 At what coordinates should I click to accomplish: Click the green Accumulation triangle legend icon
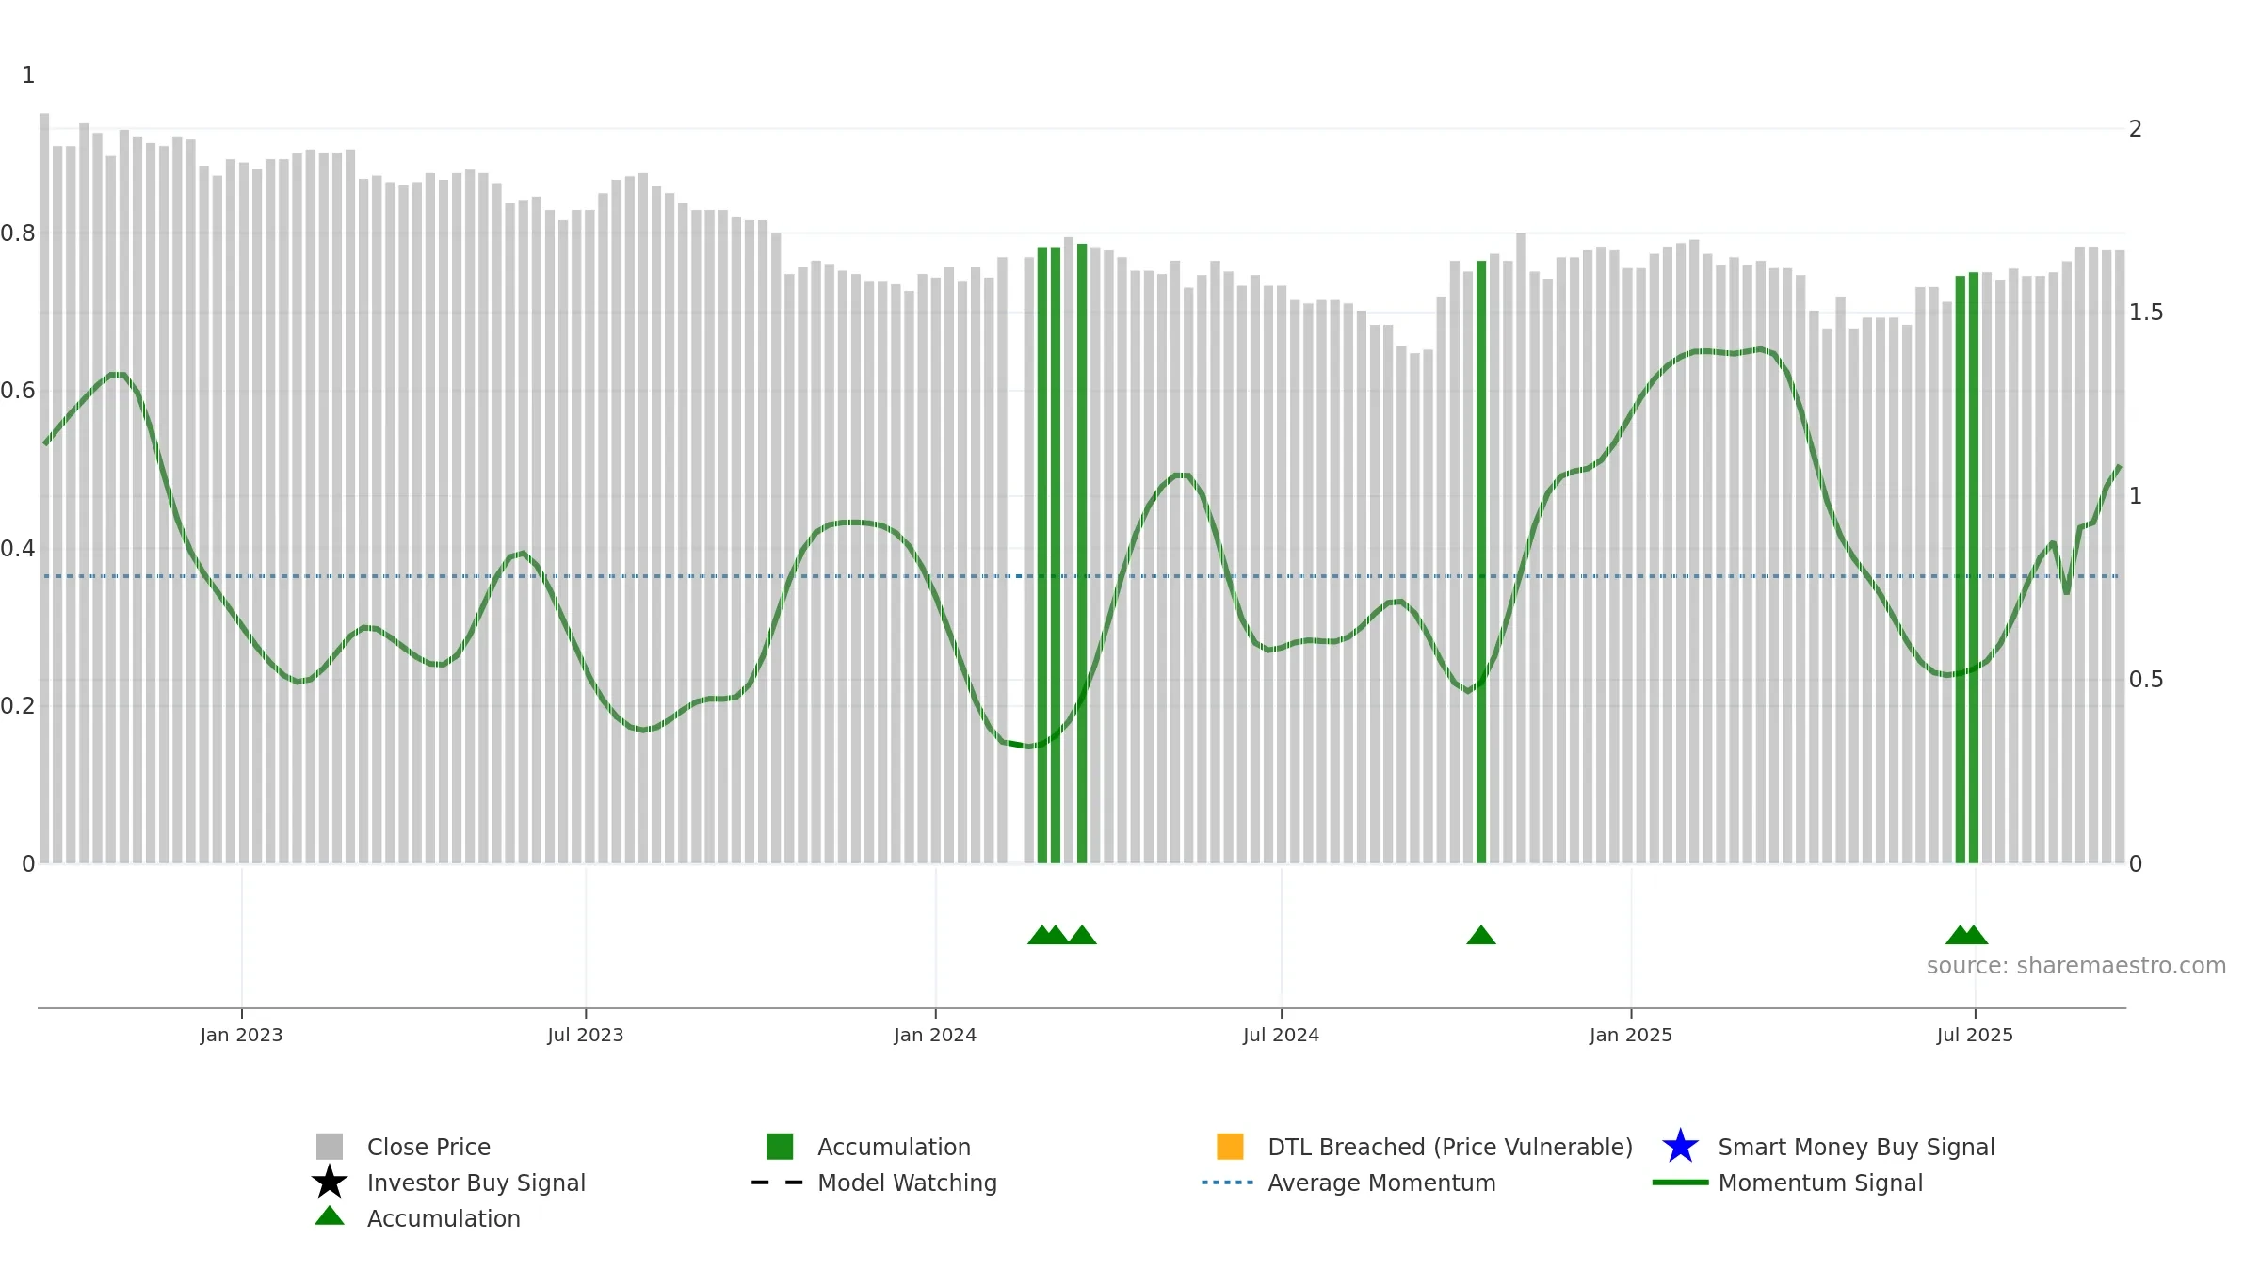(330, 1215)
